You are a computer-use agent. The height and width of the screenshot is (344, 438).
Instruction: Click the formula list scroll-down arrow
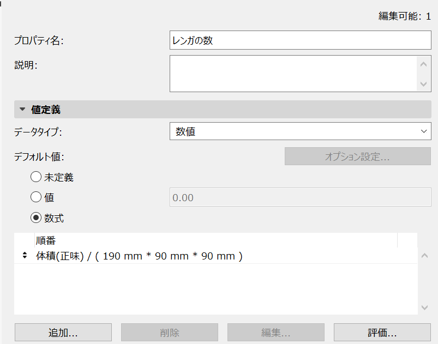425,308
